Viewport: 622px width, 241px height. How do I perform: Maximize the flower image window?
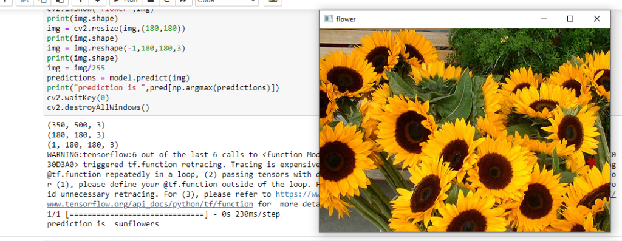tap(570, 19)
